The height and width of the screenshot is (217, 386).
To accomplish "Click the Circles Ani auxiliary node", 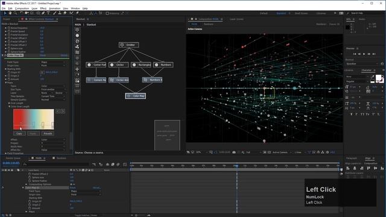I will (x=119, y=80).
